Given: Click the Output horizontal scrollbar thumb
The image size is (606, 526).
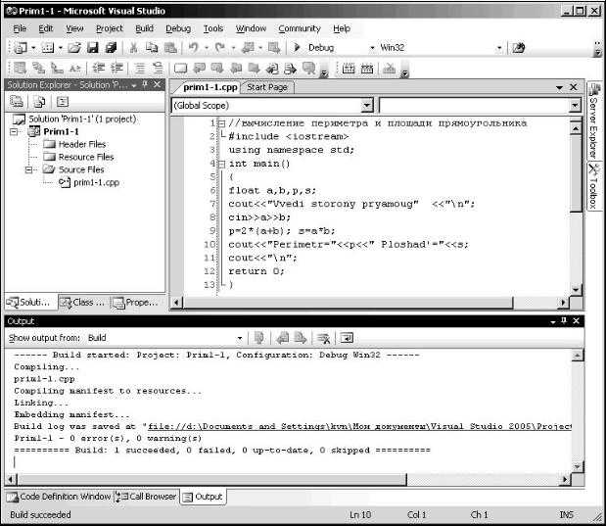Looking at the screenshot, I should click(x=210, y=480).
